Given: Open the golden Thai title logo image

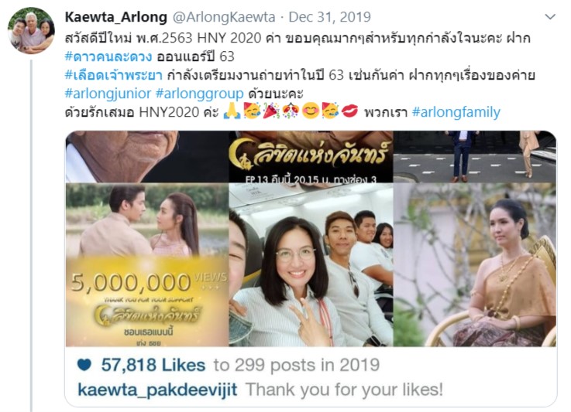Looking at the screenshot, I should [311, 157].
